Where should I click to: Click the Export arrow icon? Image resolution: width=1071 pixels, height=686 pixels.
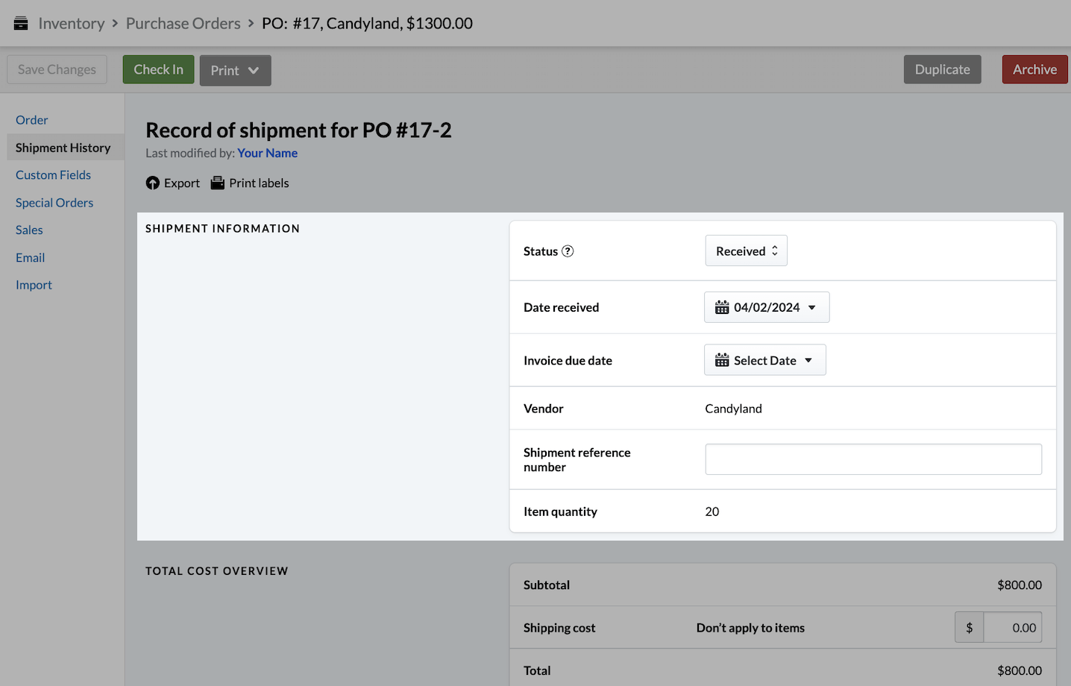coord(153,183)
